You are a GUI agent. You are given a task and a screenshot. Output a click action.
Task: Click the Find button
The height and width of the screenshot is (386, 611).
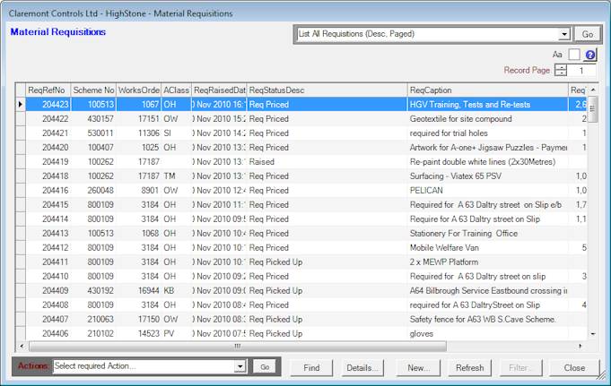pos(311,367)
